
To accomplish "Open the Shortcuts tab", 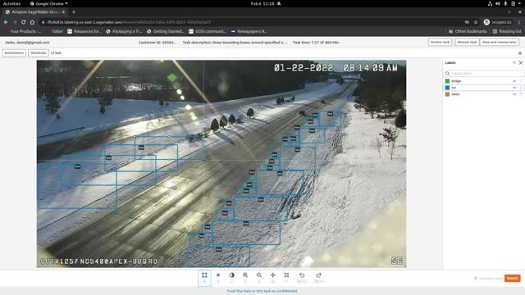I will 39,52.
